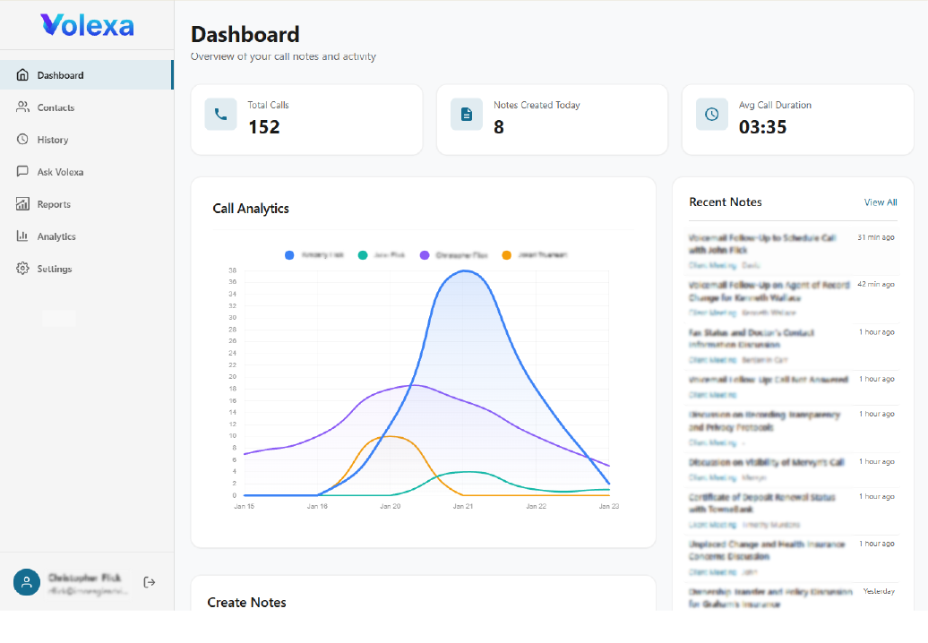Click the History clock icon

pos(24,139)
